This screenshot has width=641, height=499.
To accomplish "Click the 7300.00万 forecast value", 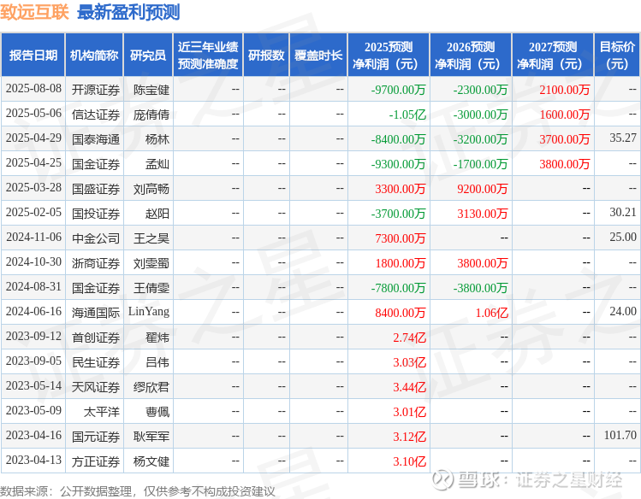I will (x=401, y=238).
